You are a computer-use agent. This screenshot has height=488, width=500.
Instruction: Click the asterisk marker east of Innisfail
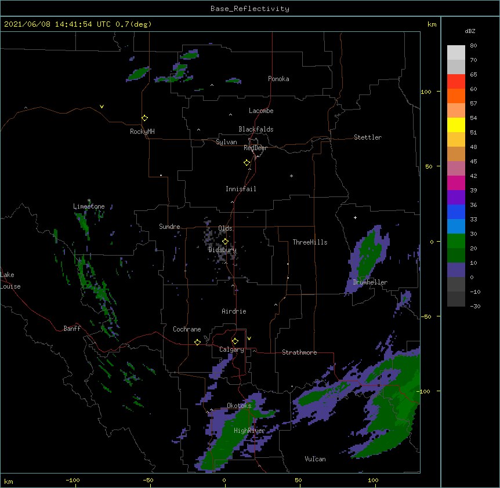(x=291, y=176)
